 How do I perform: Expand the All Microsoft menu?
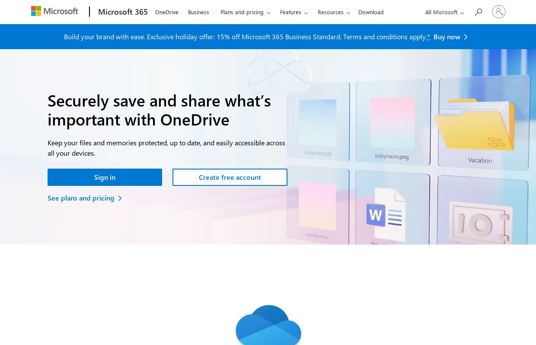pos(444,12)
